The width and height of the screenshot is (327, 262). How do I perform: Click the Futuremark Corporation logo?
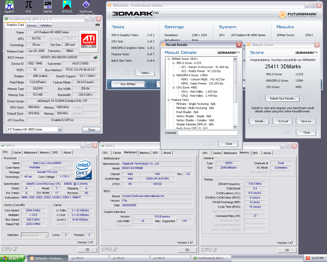(298, 15)
